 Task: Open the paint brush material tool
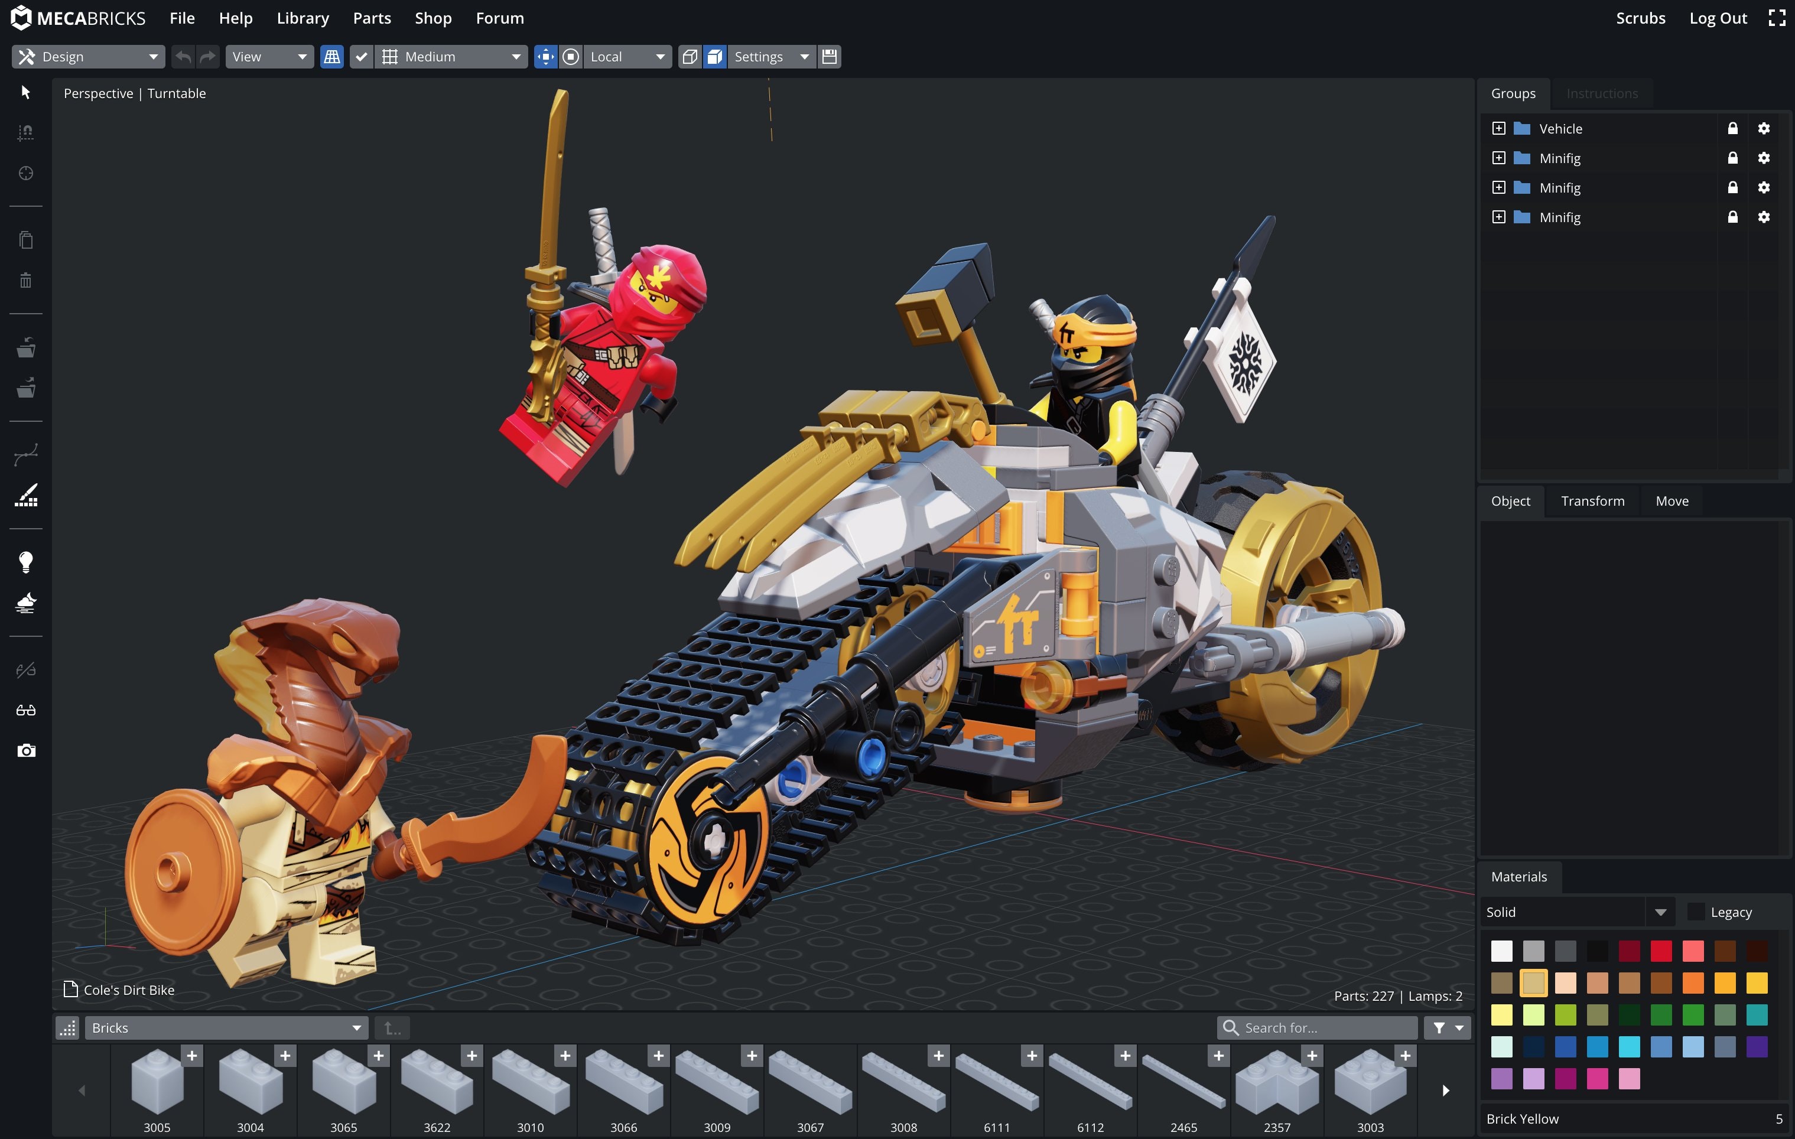pos(25,496)
